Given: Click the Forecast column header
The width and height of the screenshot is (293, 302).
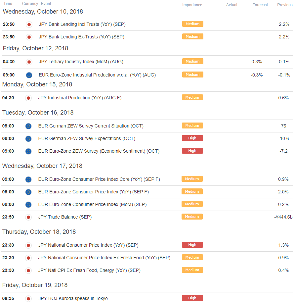Looking at the screenshot, I should point(260,5).
